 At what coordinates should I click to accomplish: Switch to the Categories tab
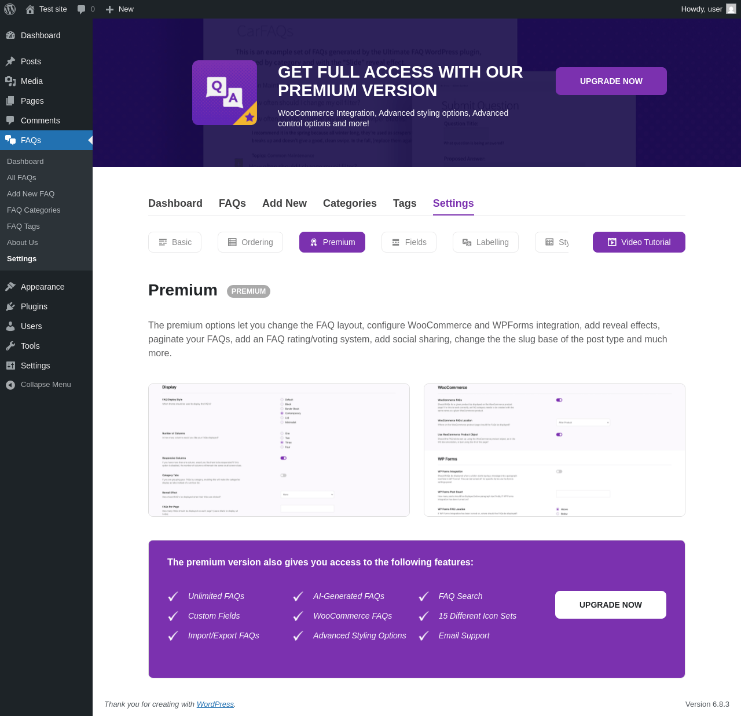(x=350, y=203)
